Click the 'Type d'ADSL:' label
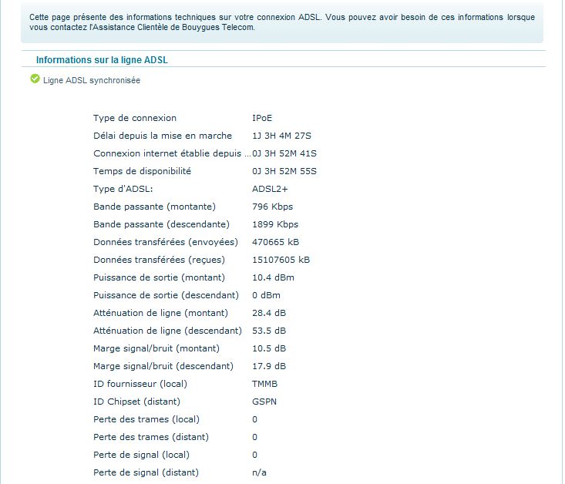This screenshot has height=484, width=565. click(x=123, y=189)
